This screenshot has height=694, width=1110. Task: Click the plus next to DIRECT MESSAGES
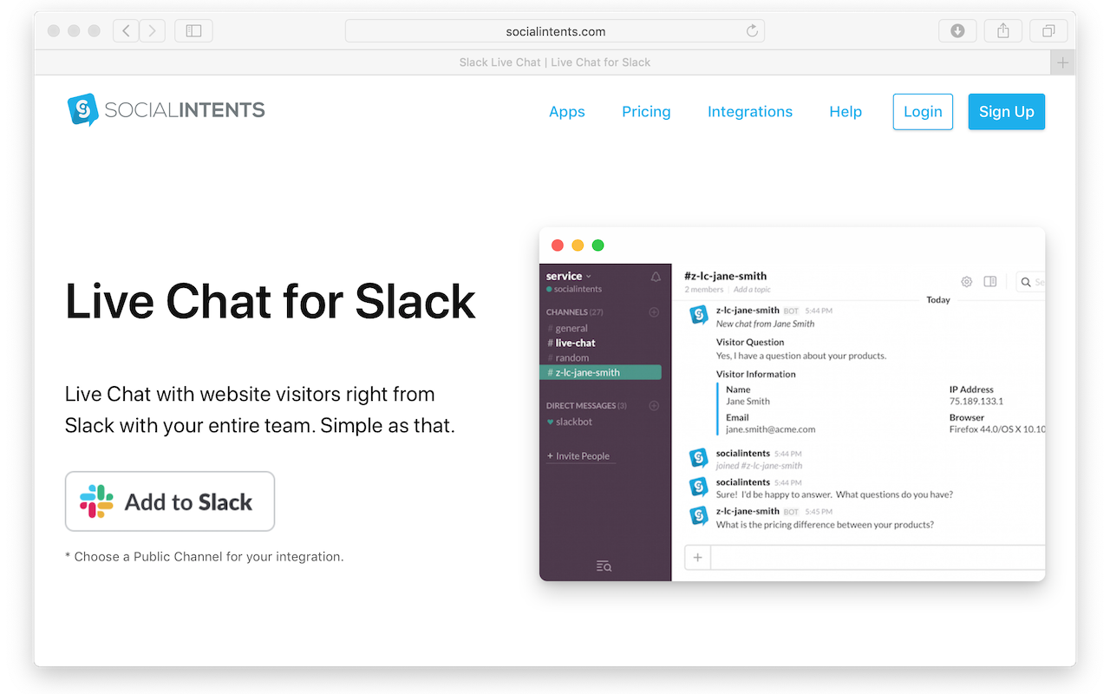[654, 406]
